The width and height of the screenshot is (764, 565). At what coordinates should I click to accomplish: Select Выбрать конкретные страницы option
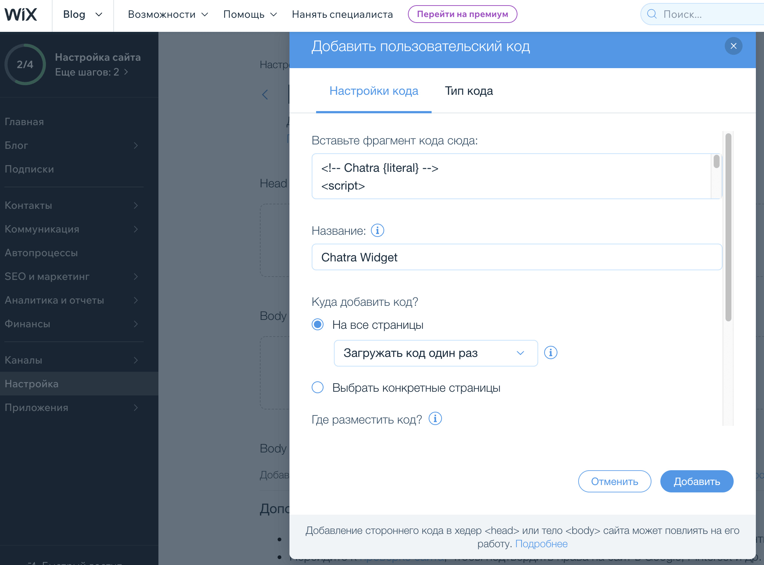coord(318,388)
